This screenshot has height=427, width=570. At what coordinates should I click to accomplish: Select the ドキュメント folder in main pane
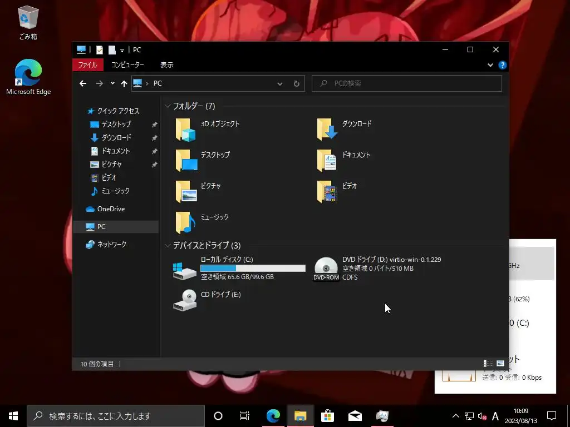pos(343,161)
